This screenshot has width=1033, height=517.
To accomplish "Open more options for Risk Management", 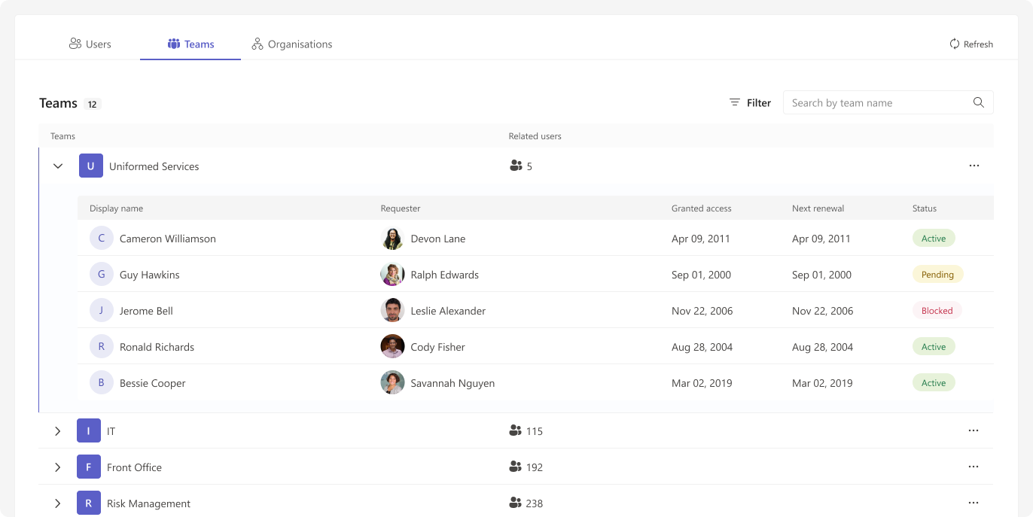I will [x=973, y=503].
